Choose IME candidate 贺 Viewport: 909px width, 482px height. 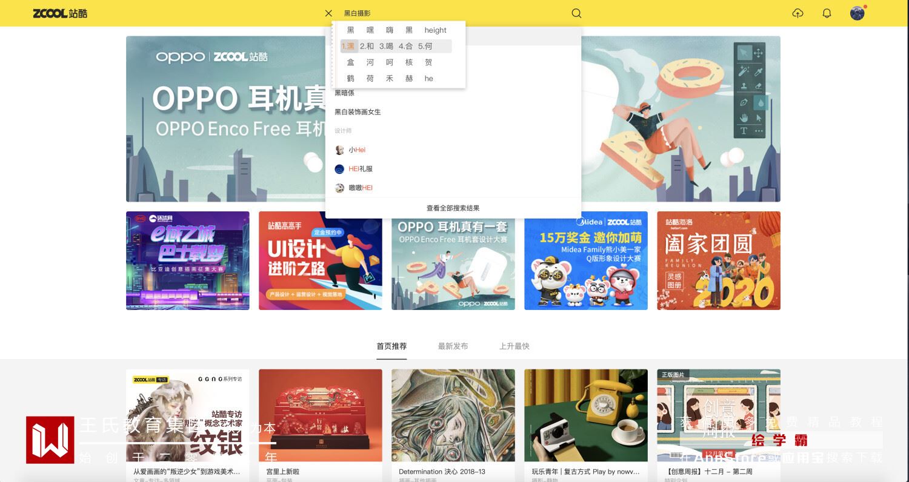[428, 62]
